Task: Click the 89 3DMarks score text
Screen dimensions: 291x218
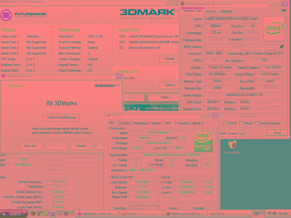Action: point(62,103)
